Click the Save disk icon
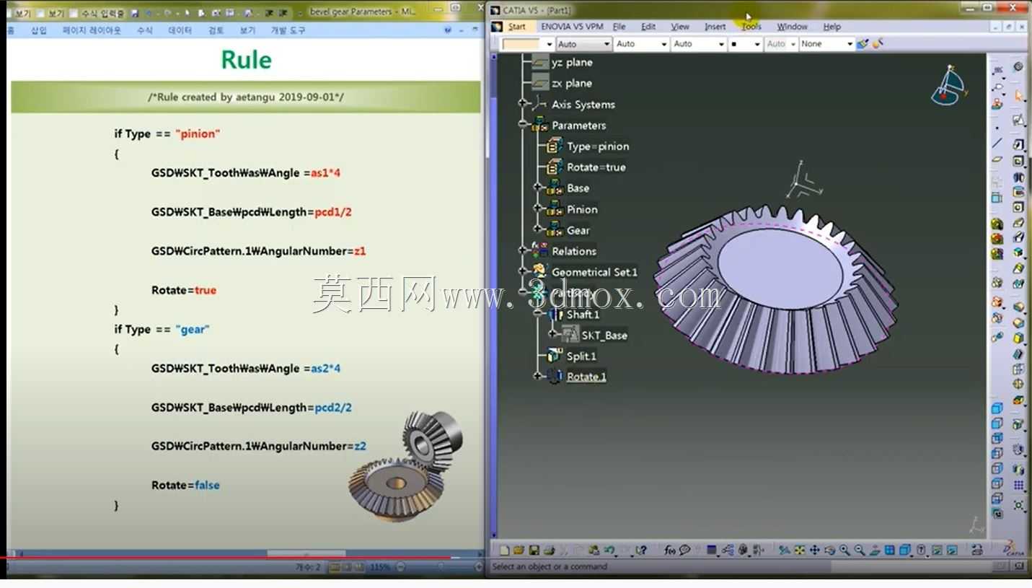The height and width of the screenshot is (588, 1032). pyautogui.click(x=534, y=550)
